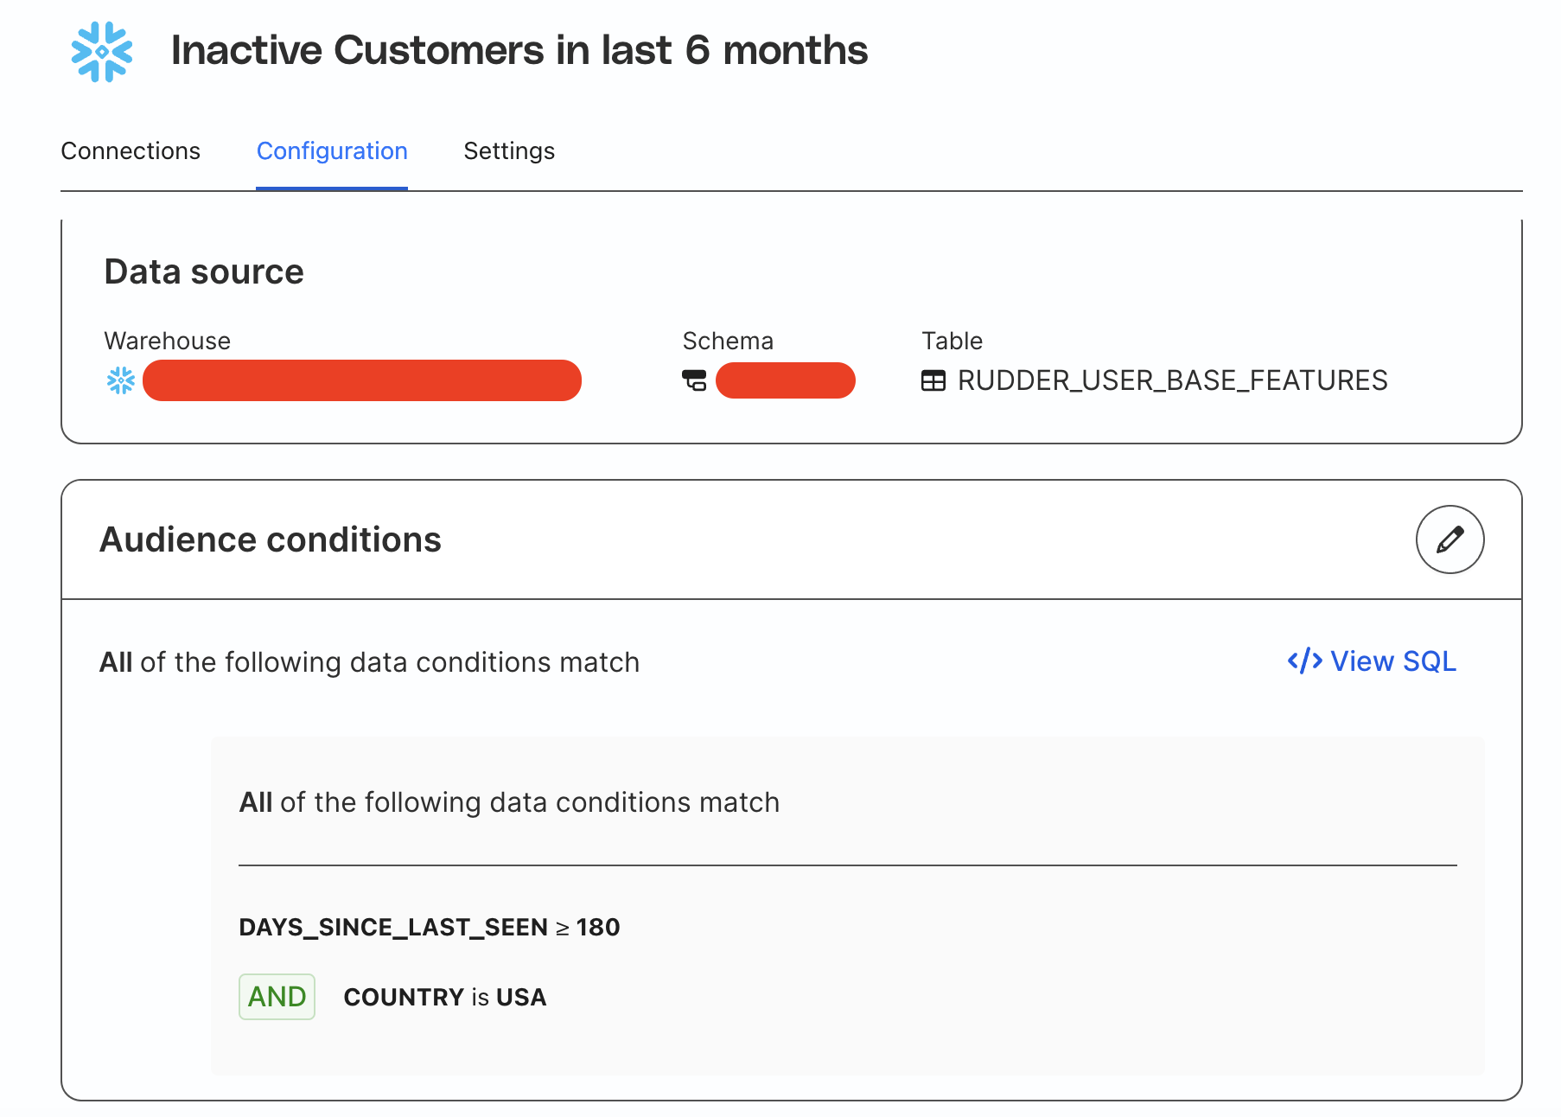Screen dimensions: 1561x1117
Task: Click the pencil edit icon for Audience conditions
Action: [1449, 539]
